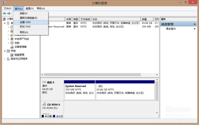Select 设备管理器 tree item
The height and width of the screenshot is (125, 199).
(21, 47)
